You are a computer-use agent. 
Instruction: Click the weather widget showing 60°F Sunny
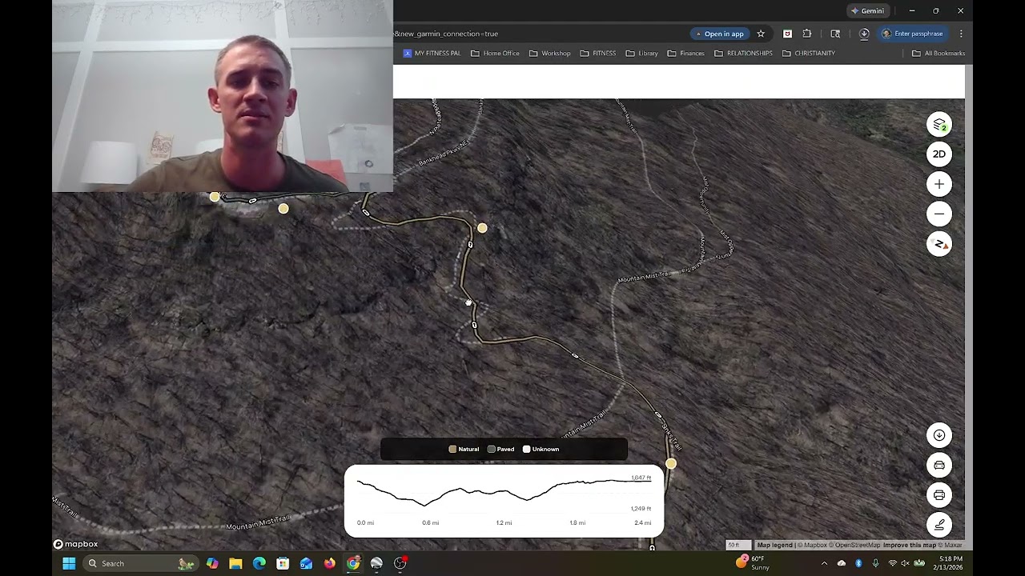[x=755, y=563]
